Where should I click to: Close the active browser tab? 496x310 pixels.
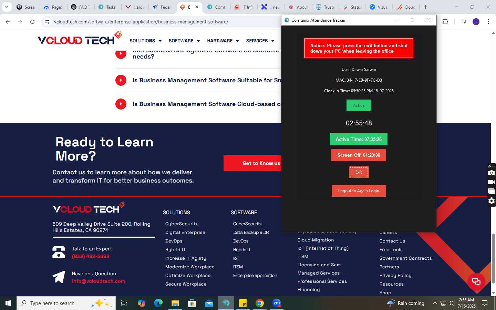pos(197,7)
